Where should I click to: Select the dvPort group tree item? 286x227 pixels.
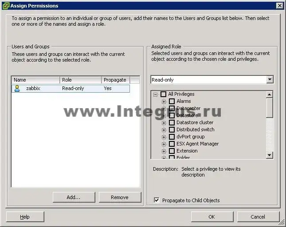pos(190,137)
